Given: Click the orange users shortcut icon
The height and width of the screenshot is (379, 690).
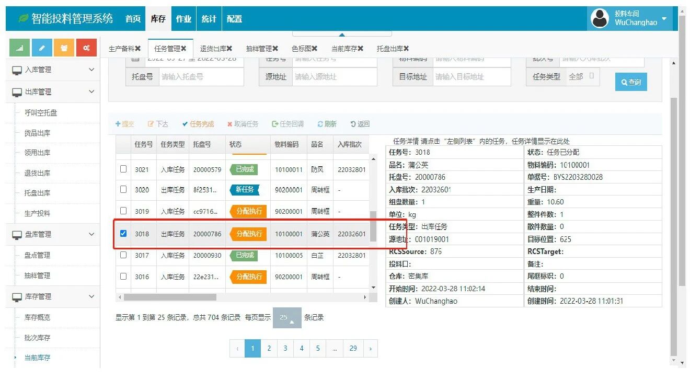Looking at the screenshot, I should [64, 48].
